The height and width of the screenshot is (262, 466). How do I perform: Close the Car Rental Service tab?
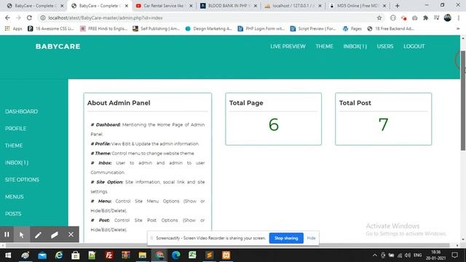click(x=191, y=6)
